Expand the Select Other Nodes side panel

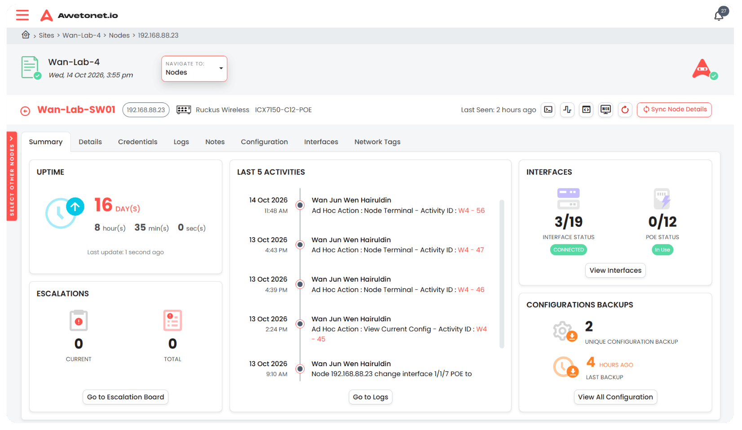point(12,176)
